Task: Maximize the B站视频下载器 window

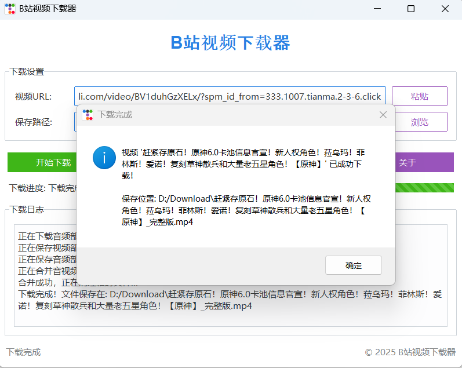Action: tap(411, 9)
